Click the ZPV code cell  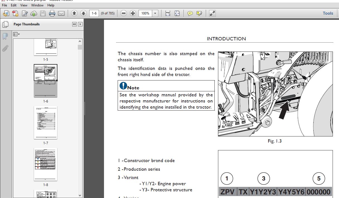pyautogui.click(x=227, y=192)
